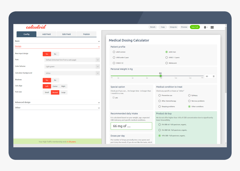Click the scrollbar down arrow
Image resolution: width=240 pixels, height=171 pixels.
[x=226, y=143]
